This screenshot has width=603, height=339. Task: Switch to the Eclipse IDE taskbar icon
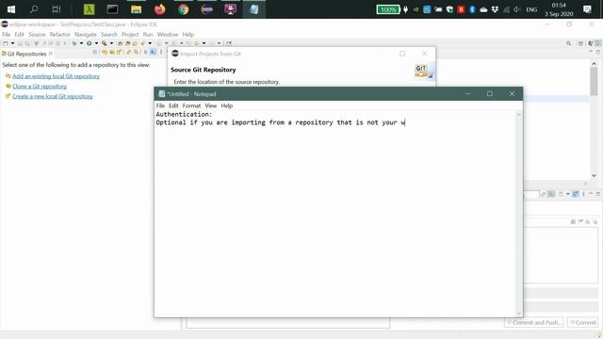207,9
